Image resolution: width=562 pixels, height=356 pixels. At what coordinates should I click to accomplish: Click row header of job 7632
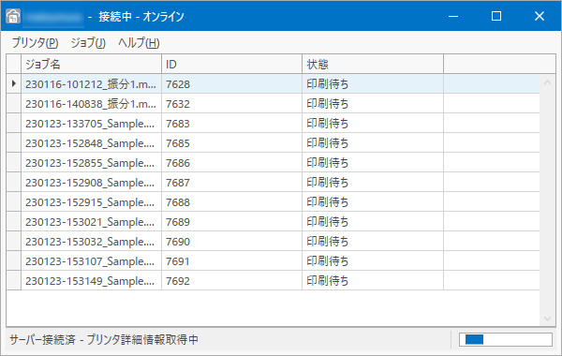[x=14, y=104]
